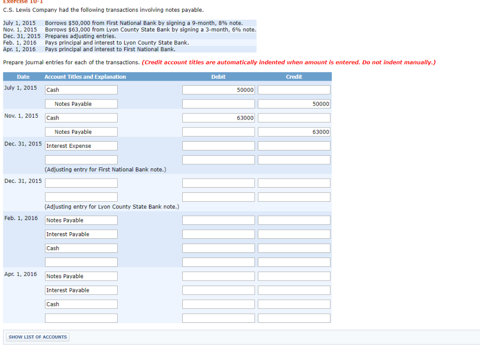Screen dimensions: 480x349
Task: Click Apr. 1 Cash debit field
Action: [x=218, y=304]
